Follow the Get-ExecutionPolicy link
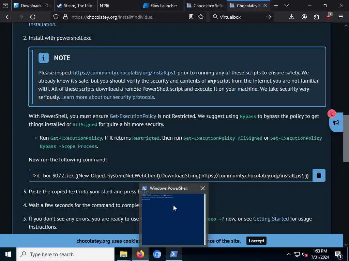Screen dimensions: 349x261 [133, 116]
